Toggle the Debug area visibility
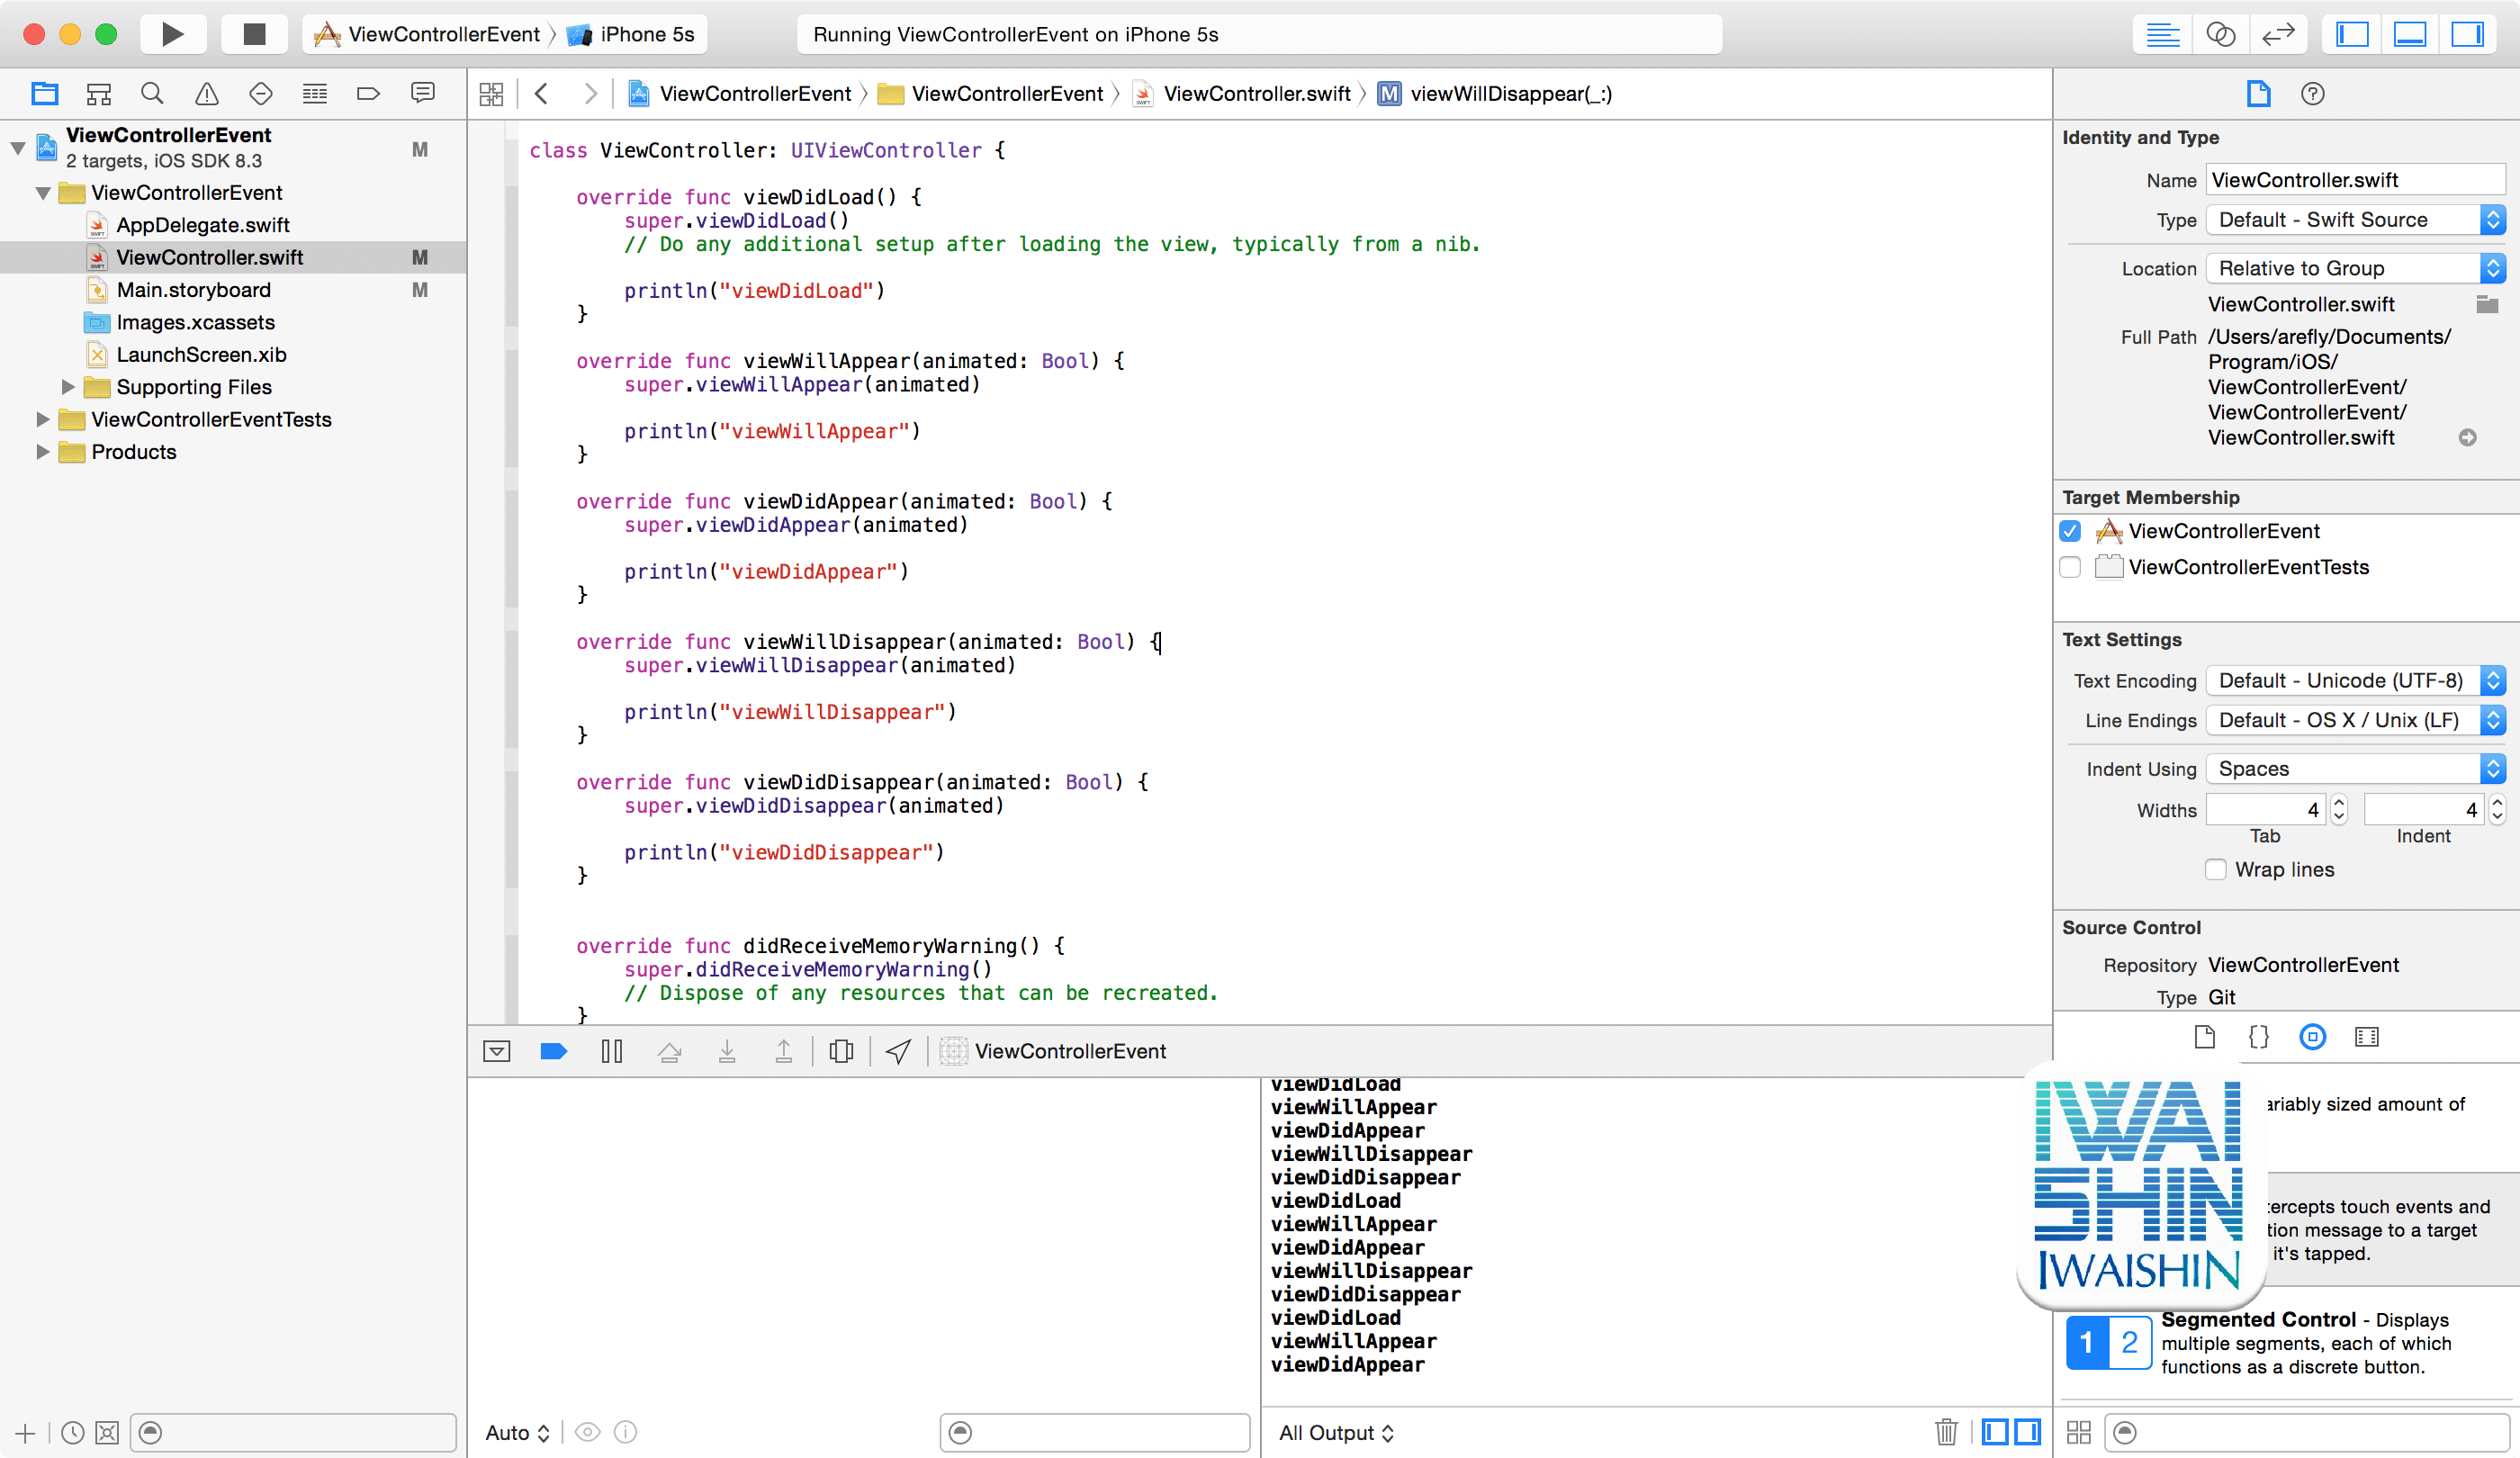This screenshot has height=1458, width=2520. coord(2410,34)
